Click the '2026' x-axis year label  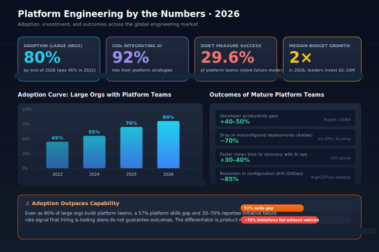pyautogui.click(x=168, y=174)
